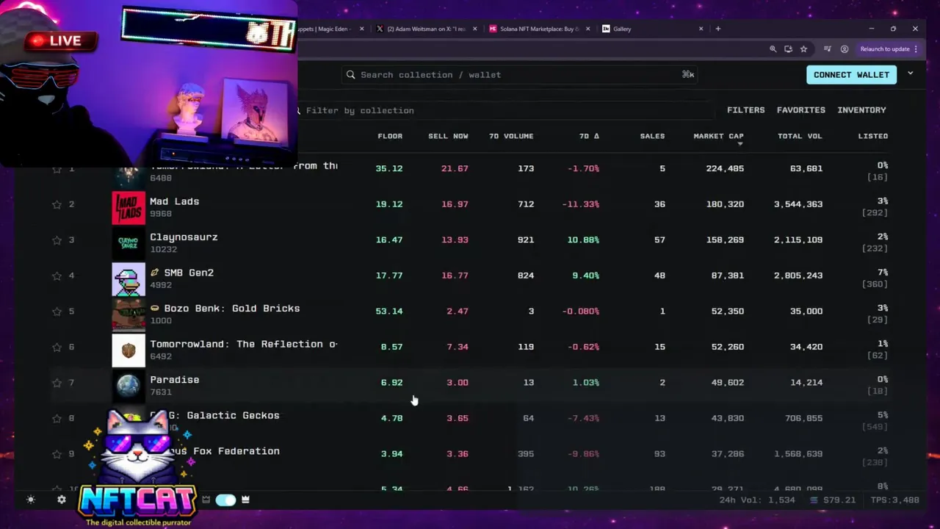The image size is (940, 529).
Task: Favorite the Famous Fox Federation row star
Action: coord(57,454)
